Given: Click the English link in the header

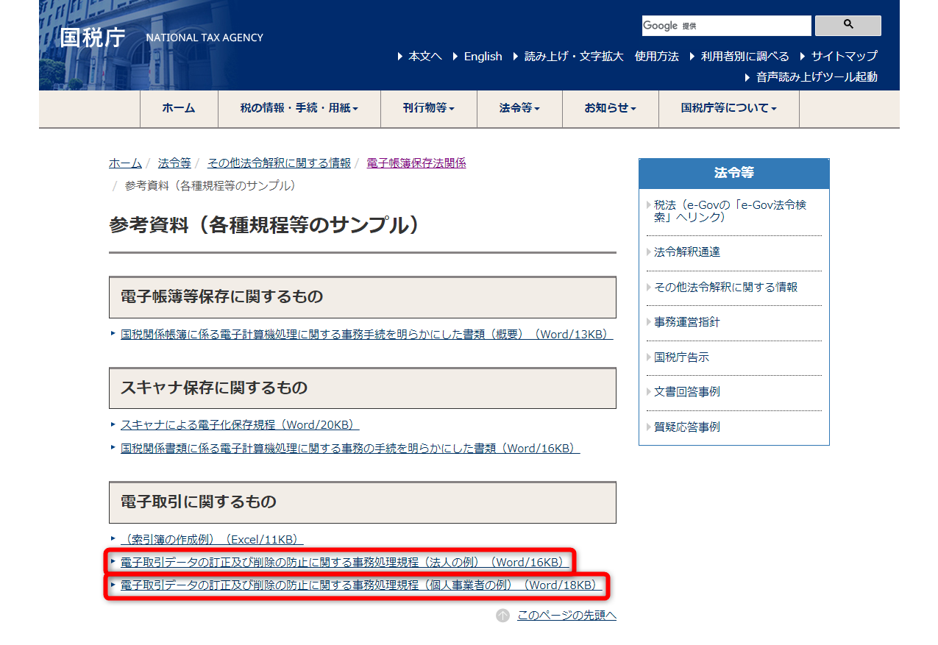Looking at the screenshot, I should tap(482, 56).
